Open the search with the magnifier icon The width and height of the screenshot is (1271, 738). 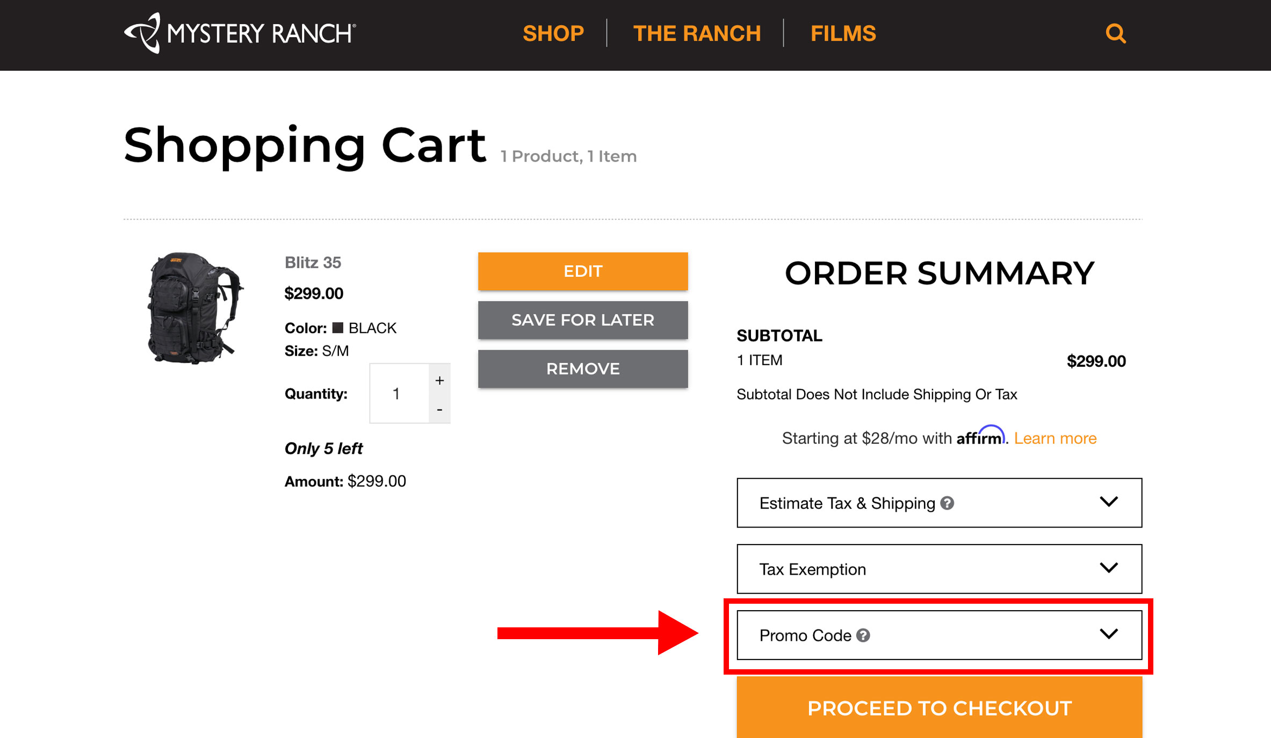point(1116,33)
